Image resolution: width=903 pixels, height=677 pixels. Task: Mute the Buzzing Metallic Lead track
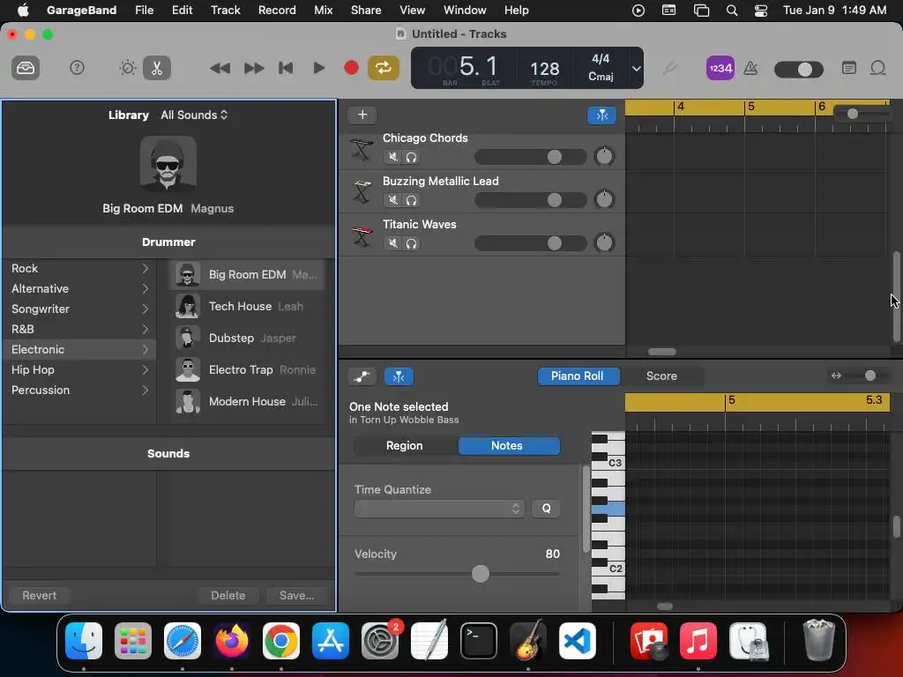point(392,200)
